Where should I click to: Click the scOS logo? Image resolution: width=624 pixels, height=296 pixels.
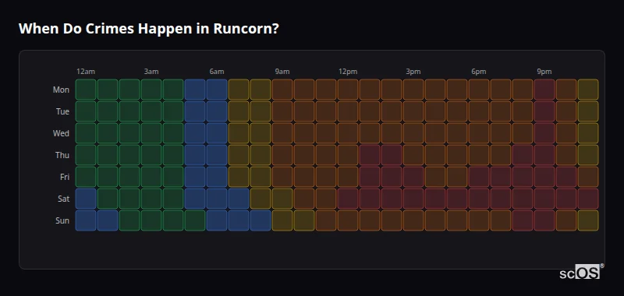(581, 271)
